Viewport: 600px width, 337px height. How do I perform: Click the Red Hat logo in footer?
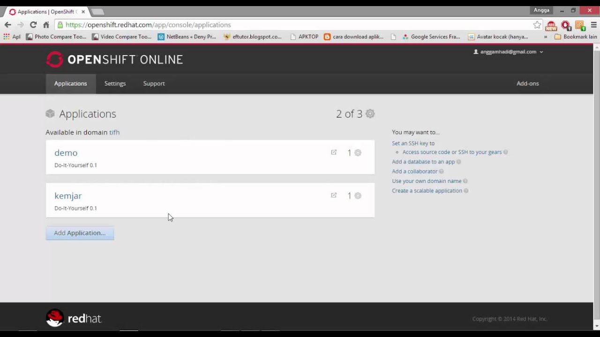74,318
